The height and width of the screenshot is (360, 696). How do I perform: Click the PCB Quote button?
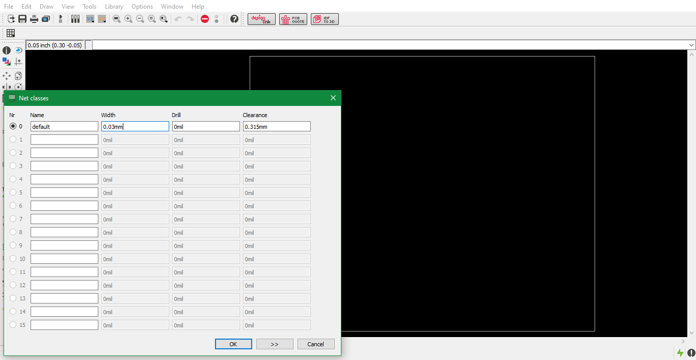click(293, 19)
